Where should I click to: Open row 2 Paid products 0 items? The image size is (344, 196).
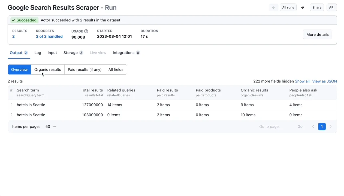click(202, 115)
